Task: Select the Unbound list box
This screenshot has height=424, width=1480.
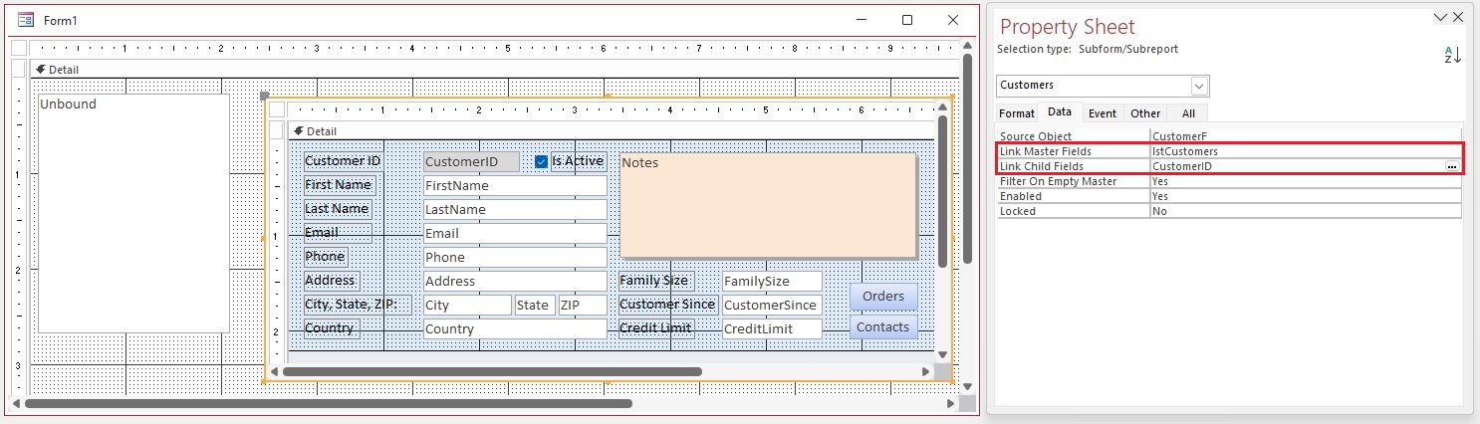Action: (133, 213)
